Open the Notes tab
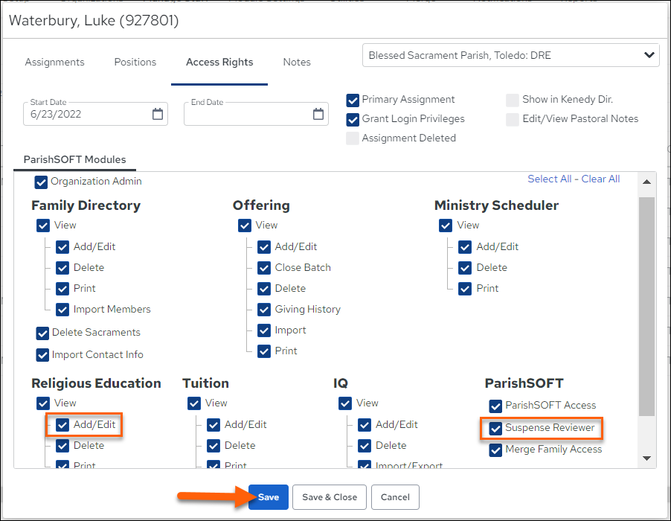The width and height of the screenshot is (671, 521). [297, 62]
